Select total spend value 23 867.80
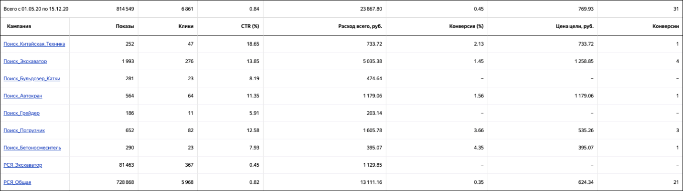Image resolution: width=683 pixels, height=191 pixels. [369, 9]
